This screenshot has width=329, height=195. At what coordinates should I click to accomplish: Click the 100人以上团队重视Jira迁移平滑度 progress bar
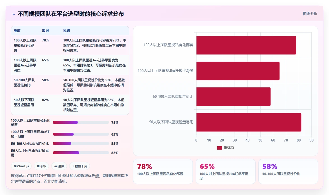[81, 134]
